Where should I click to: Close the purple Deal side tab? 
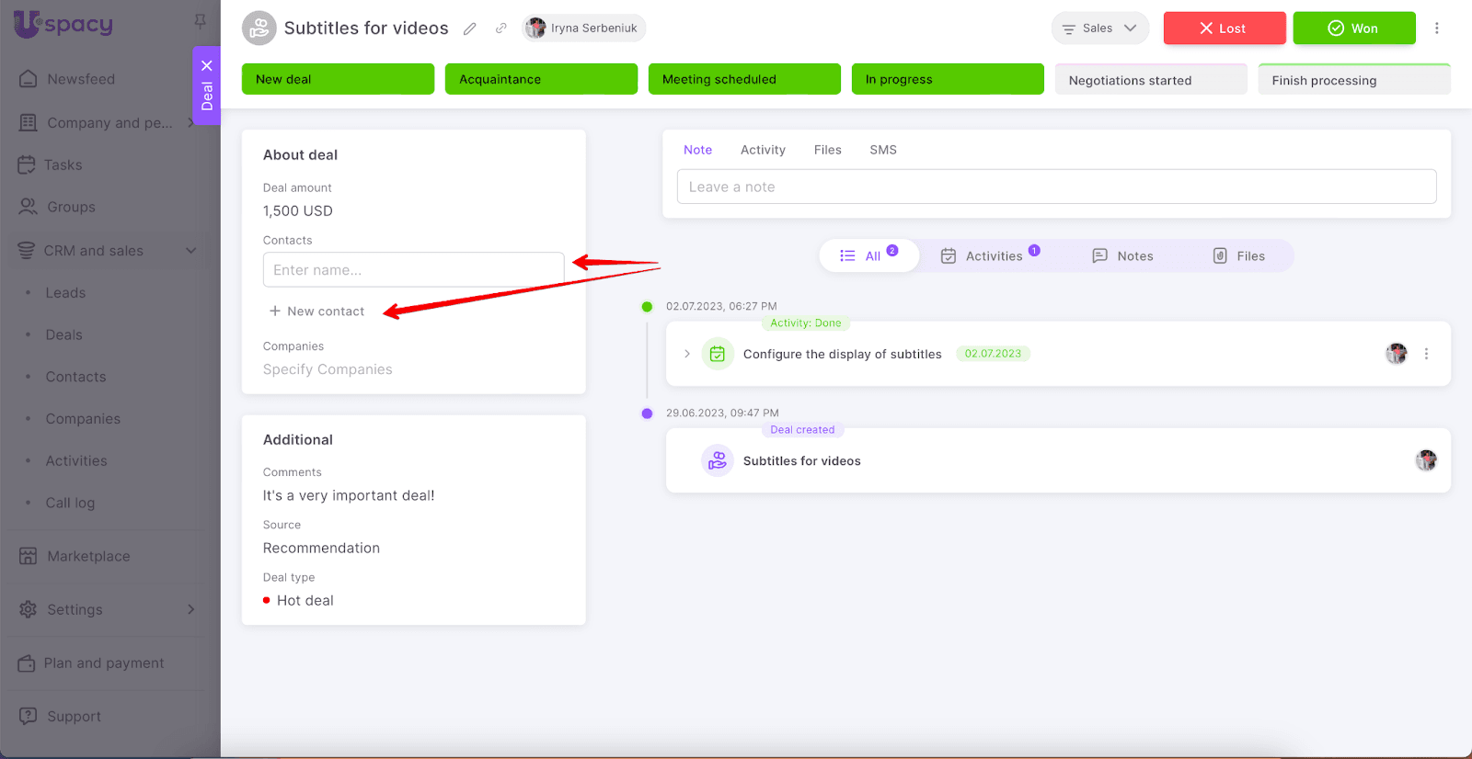point(207,66)
